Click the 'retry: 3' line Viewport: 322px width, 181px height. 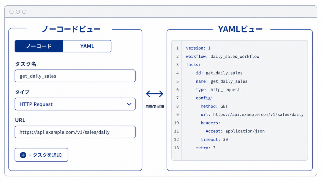[206, 148]
